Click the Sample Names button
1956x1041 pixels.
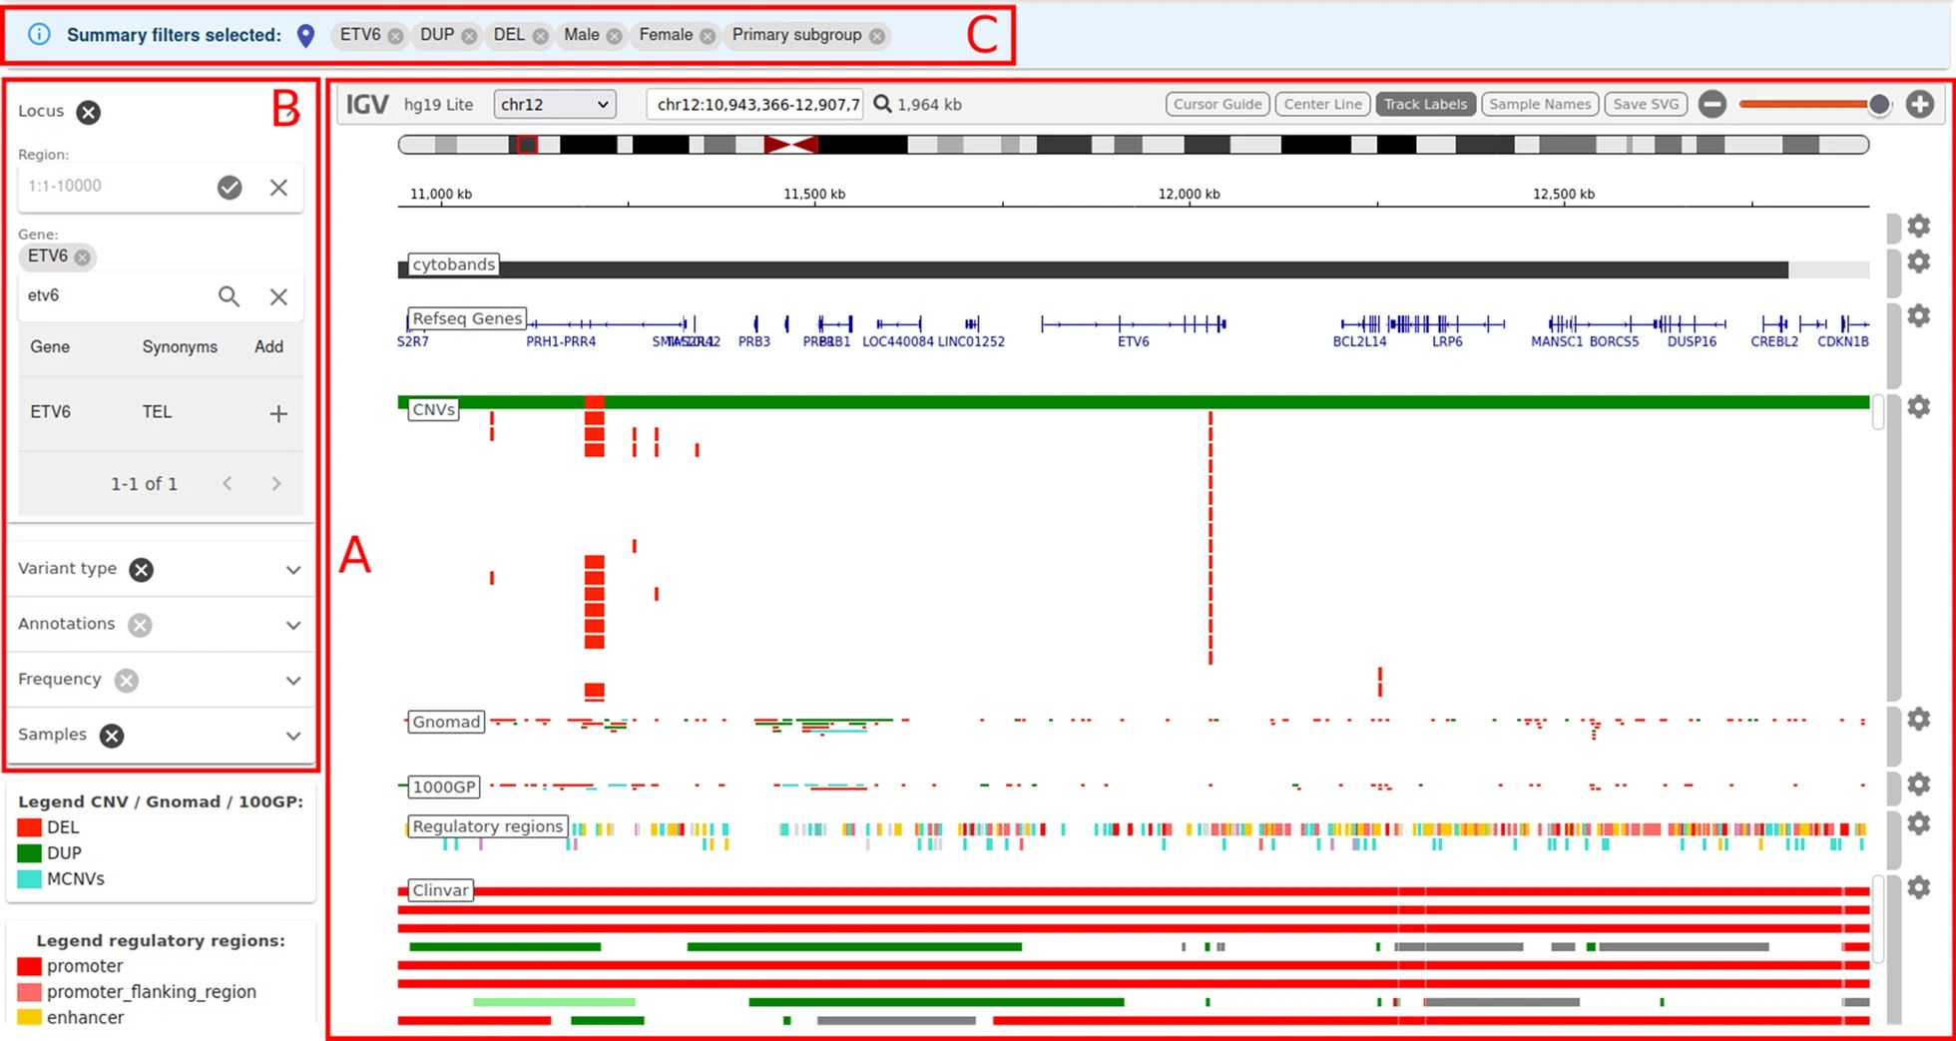tap(1539, 104)
